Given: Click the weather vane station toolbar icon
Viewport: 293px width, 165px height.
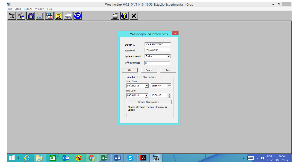Looking at the screenshot, I should (x=12, y=16).
